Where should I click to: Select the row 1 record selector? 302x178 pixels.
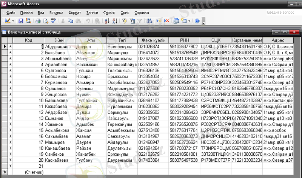4,46
